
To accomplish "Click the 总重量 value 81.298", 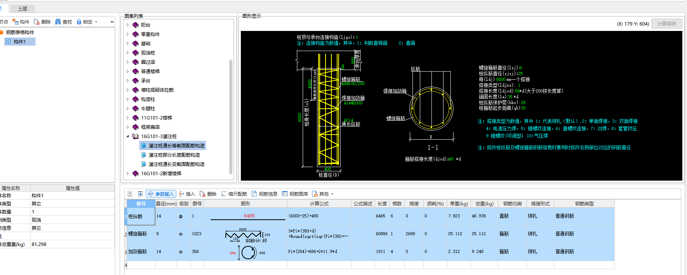I will click(72, 244).
